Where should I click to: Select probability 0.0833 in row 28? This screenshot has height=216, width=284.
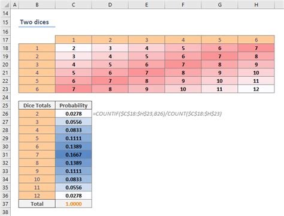pos(74,130)
